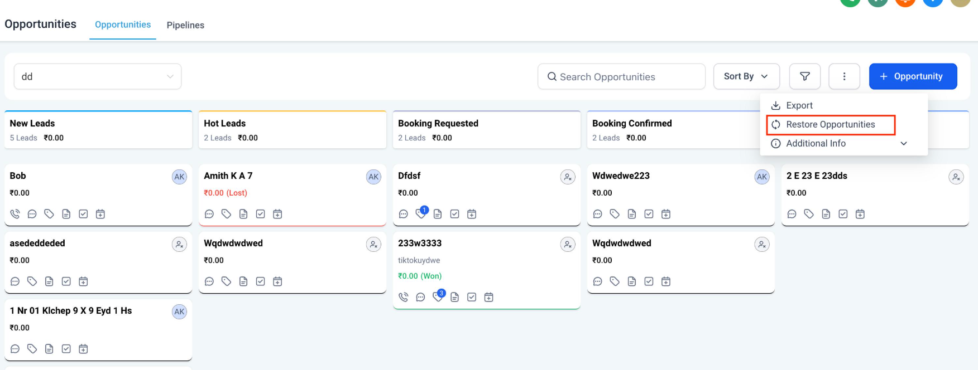Click task check icon on Wdwedwe223 card
The image size is (978, 370).
(x=649, y=214)
